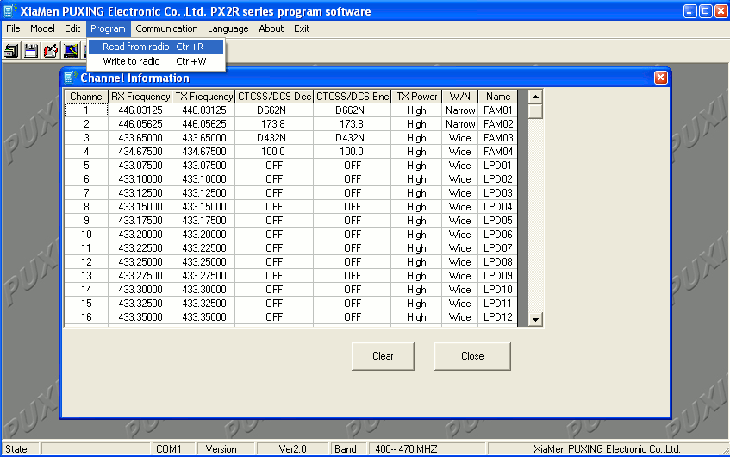Maximize the main PUXING program window
Screen dimensions: 730x457
[x=706, y=10]
